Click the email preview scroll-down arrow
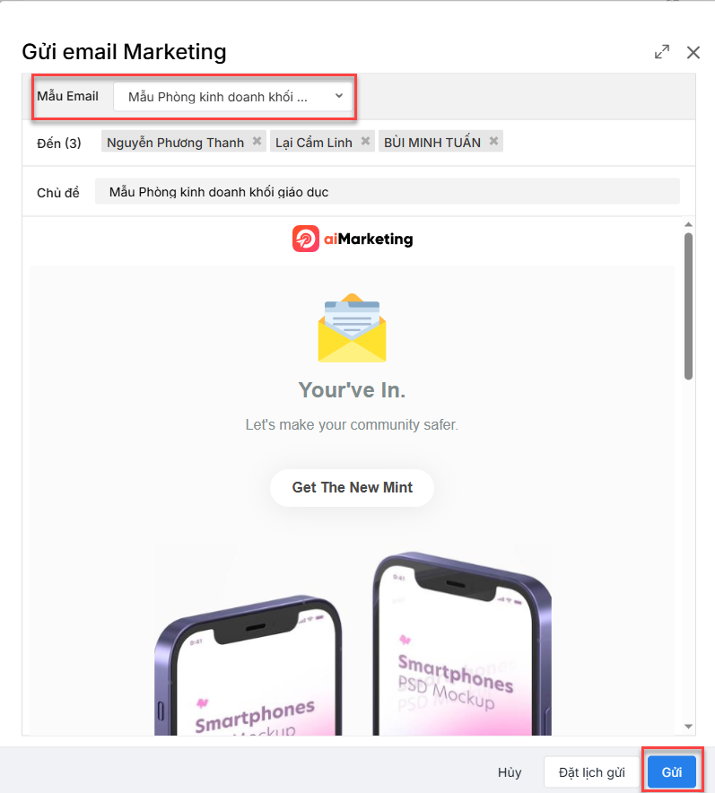This screenshot has width=715, height=793. (688, 727)
